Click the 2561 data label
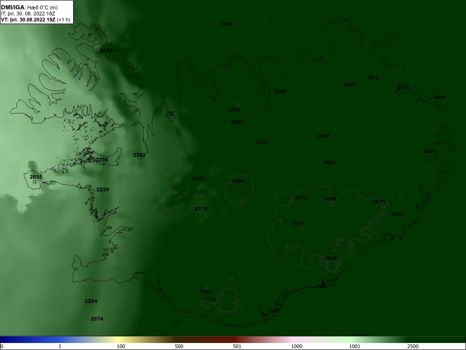Viewport: 466px width, 350px height. tap(206, 292)
